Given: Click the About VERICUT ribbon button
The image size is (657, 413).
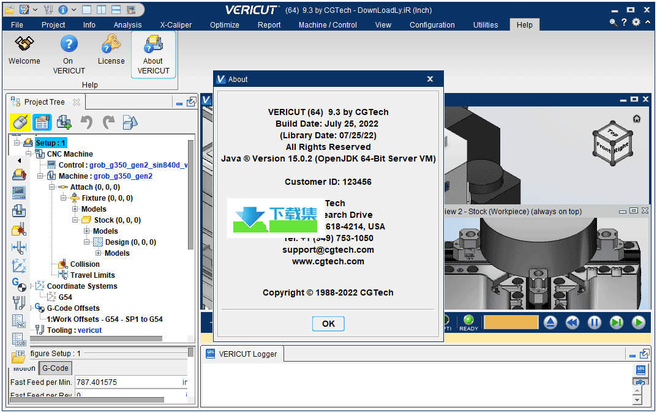Looking at the screenshot, I should (x=153, y=55).
